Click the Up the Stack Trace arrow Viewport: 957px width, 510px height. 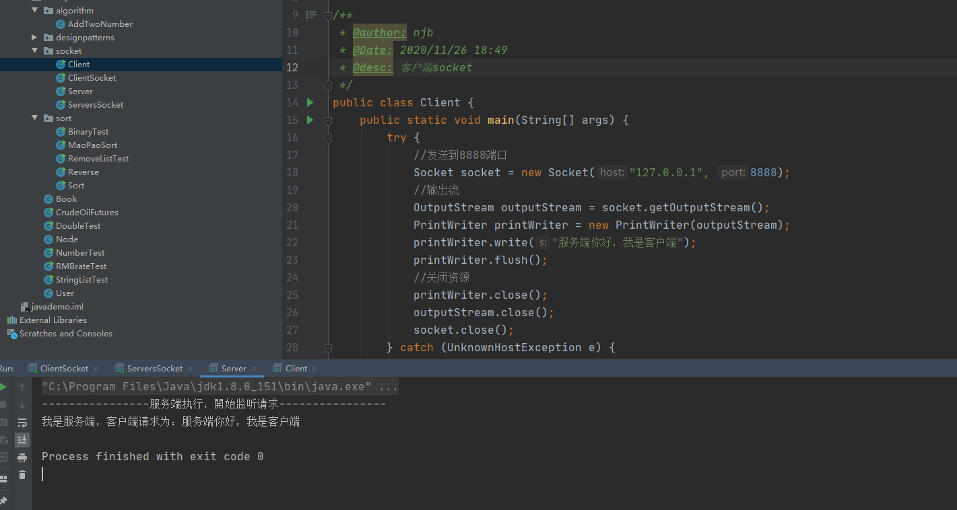(22, 387)
